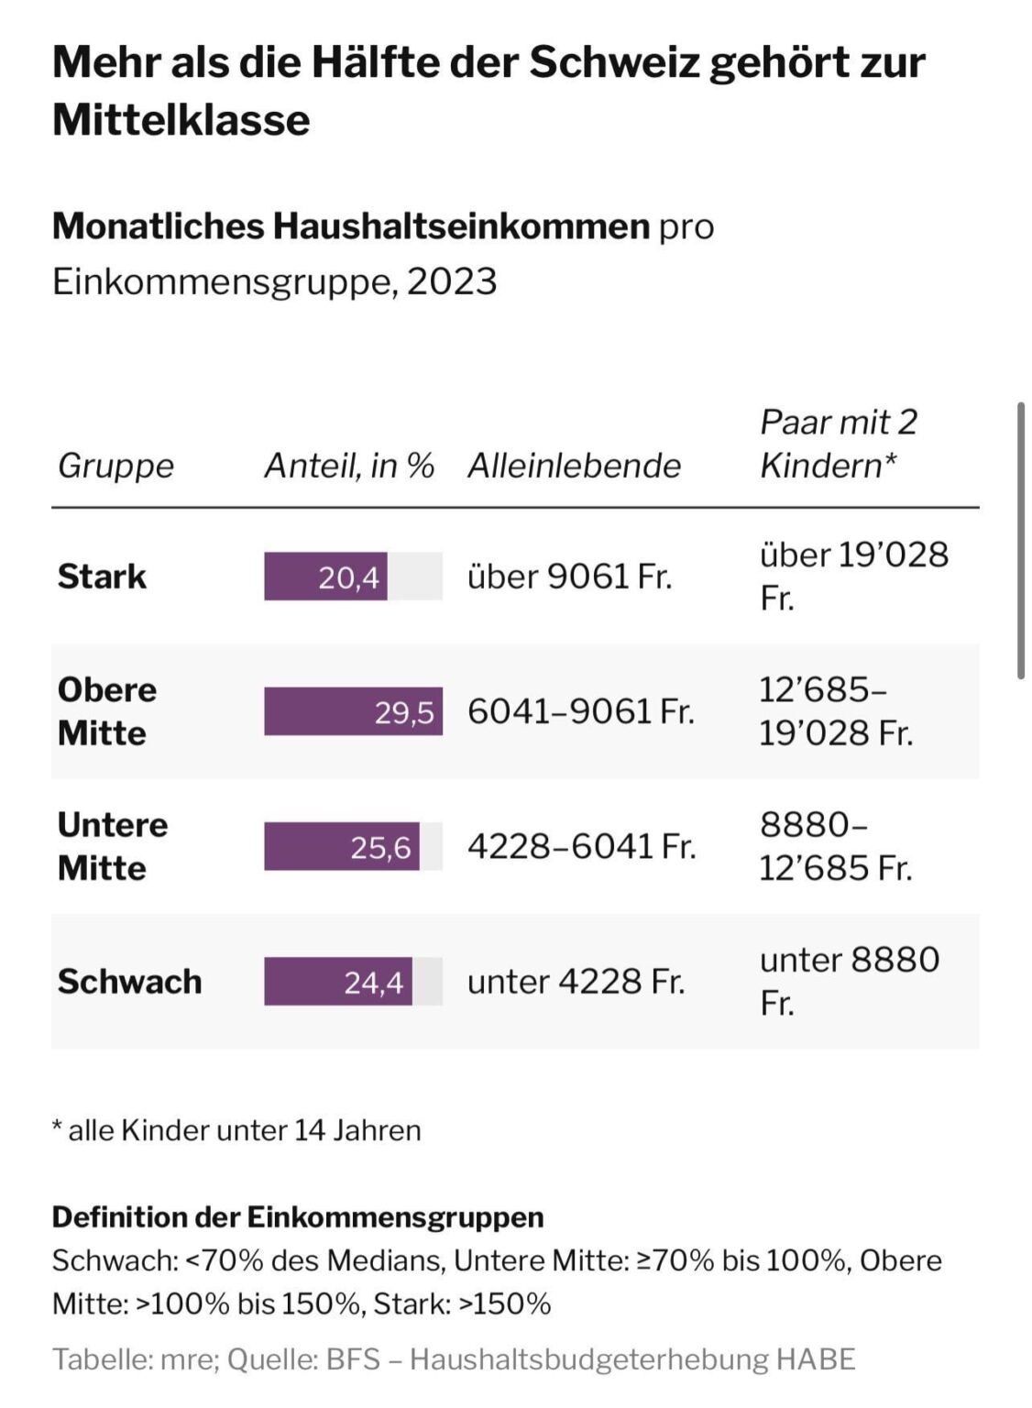The width and height of the screenshot is (1032, 1408).
Task: Click the Stark row label
Action: pyautogui.click(x=102, y=577)
